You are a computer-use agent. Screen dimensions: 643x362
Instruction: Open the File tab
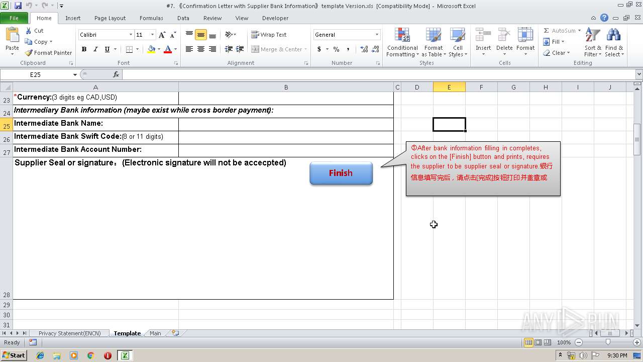14,18
